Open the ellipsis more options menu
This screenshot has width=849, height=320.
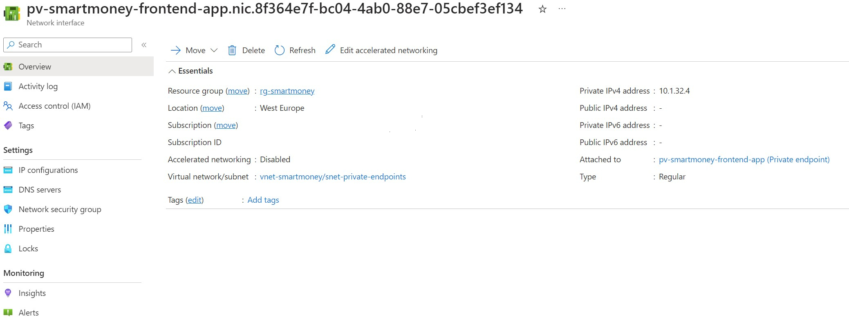pyautogui.click(x=562, y=9)
